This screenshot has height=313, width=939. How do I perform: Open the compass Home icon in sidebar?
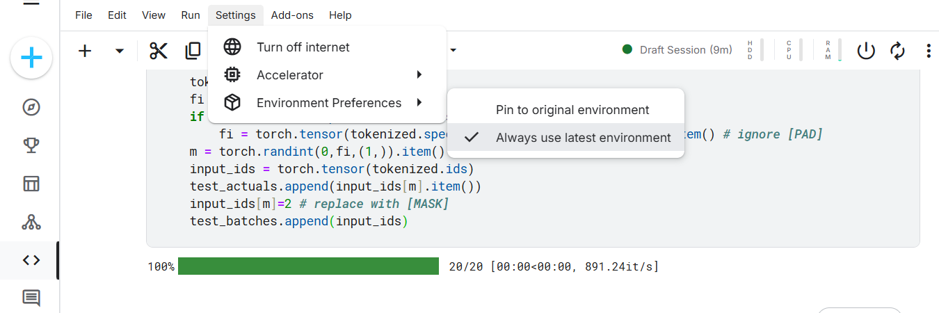click(31, 107)
